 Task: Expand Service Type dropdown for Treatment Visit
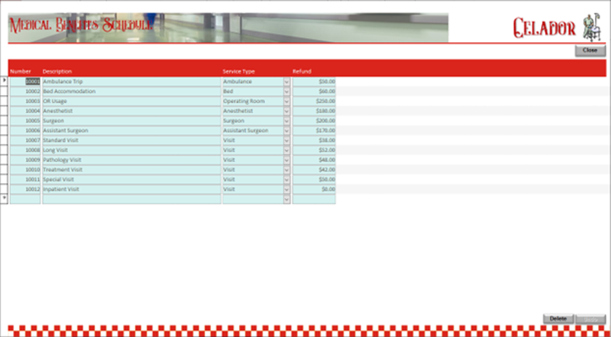(286, 170)
